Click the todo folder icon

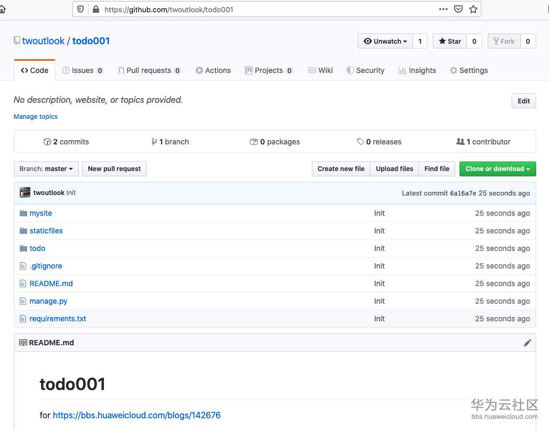tap(23, 248)
